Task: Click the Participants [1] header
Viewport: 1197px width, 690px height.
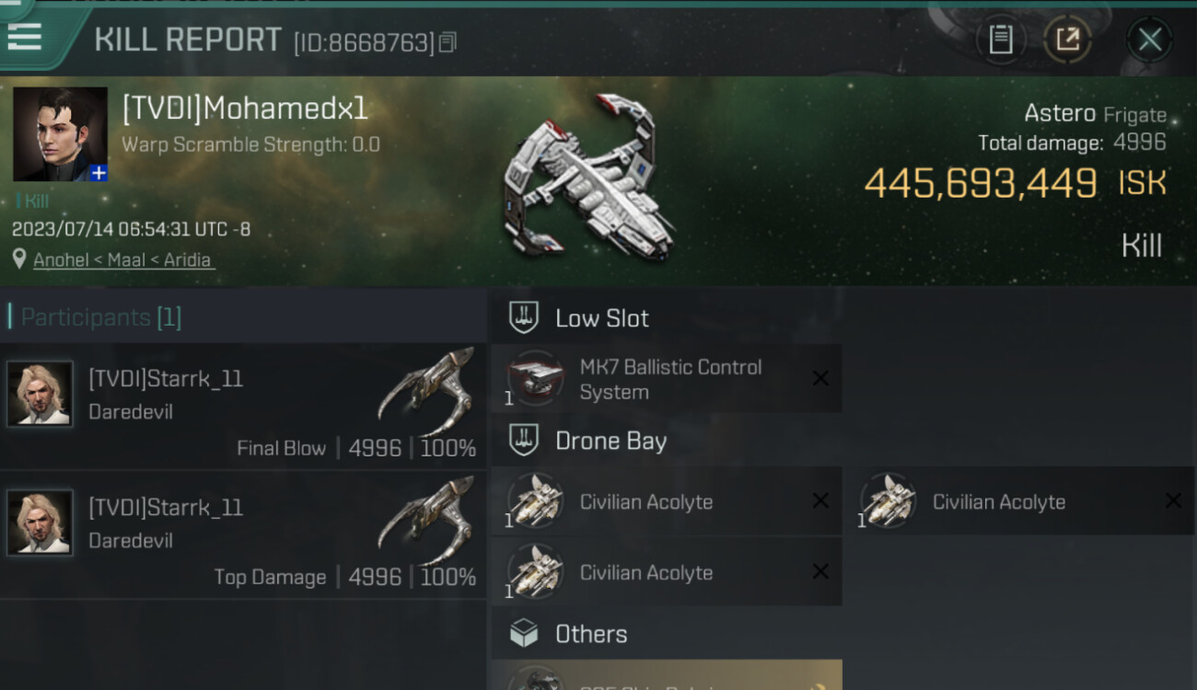Action: point(101,317)
